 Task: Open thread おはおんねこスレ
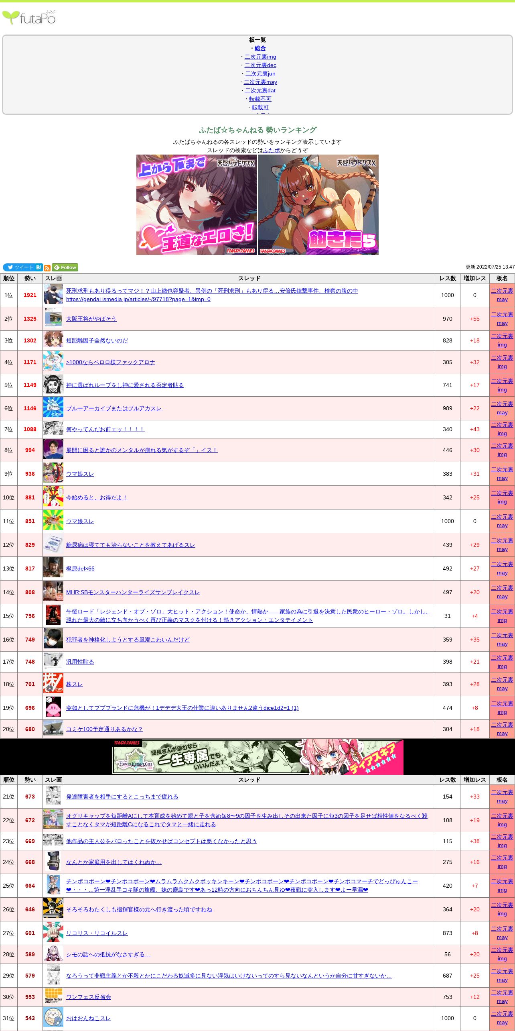(88, 1018)
